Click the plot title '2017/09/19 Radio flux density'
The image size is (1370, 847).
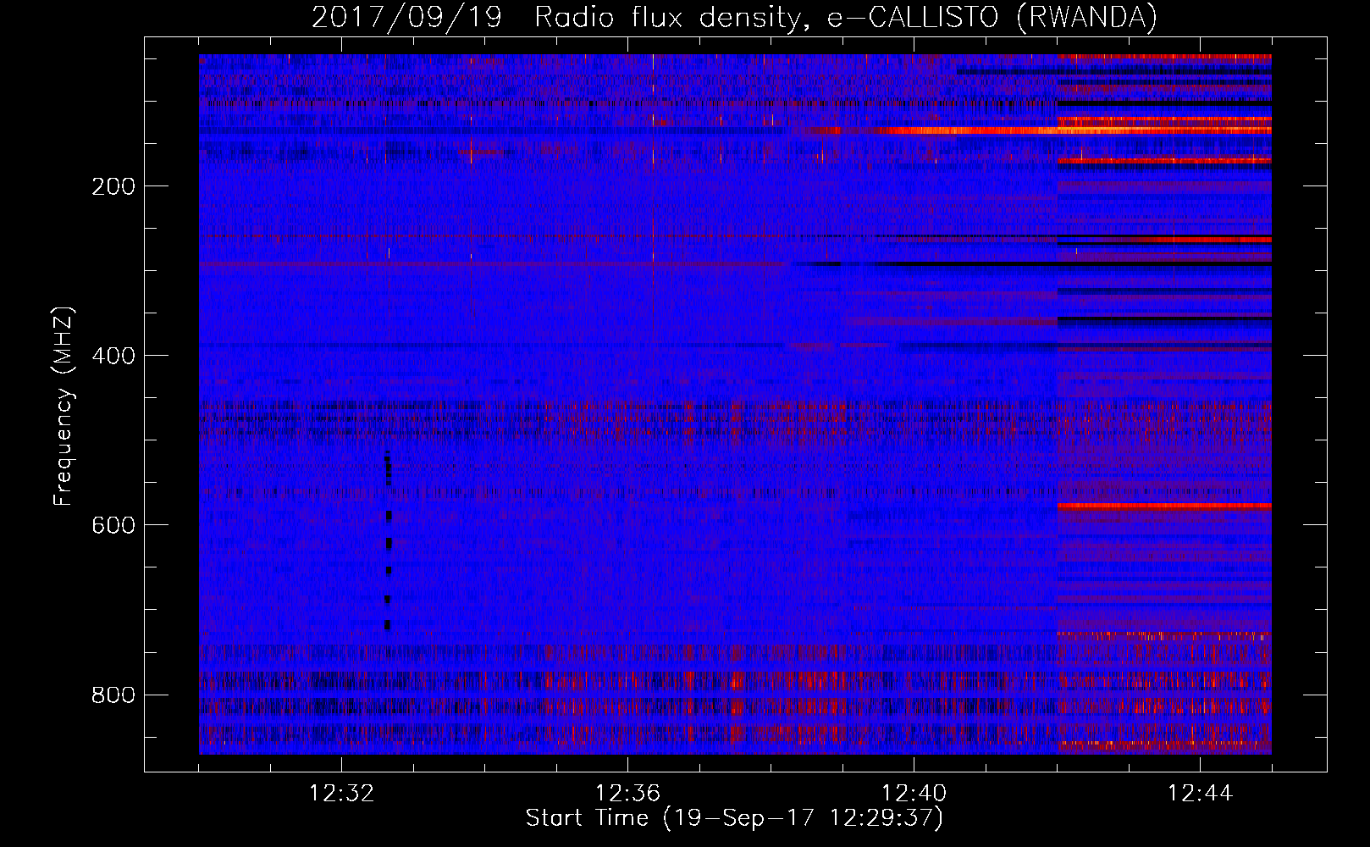point(558,17)
